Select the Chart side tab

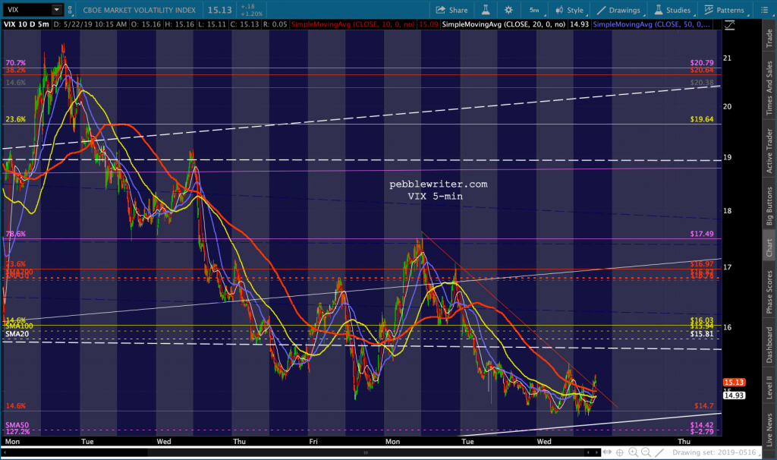(769, 247)
